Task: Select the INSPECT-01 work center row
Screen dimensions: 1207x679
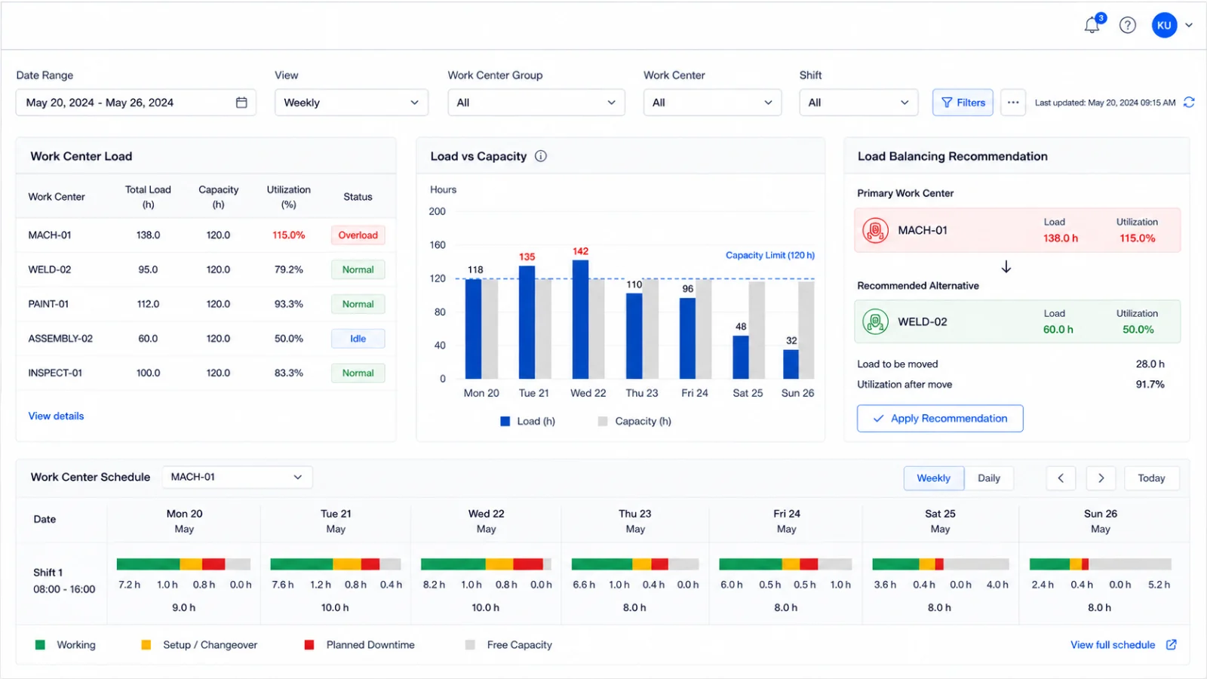Action: [206, 373]
